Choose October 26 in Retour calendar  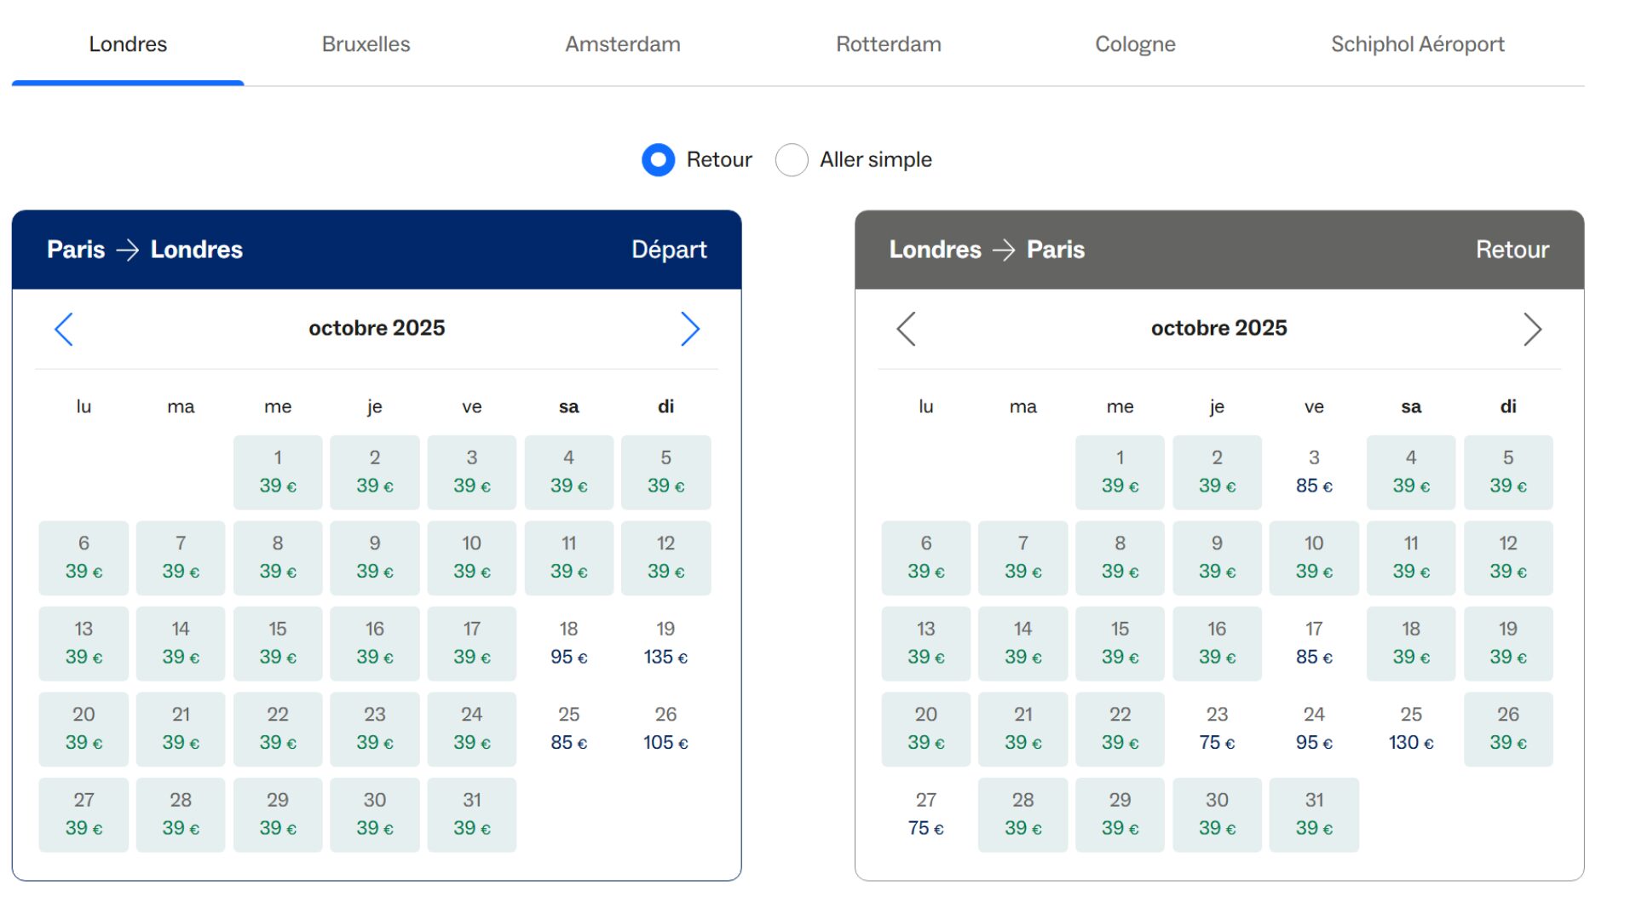click(x=1508, y=729)
